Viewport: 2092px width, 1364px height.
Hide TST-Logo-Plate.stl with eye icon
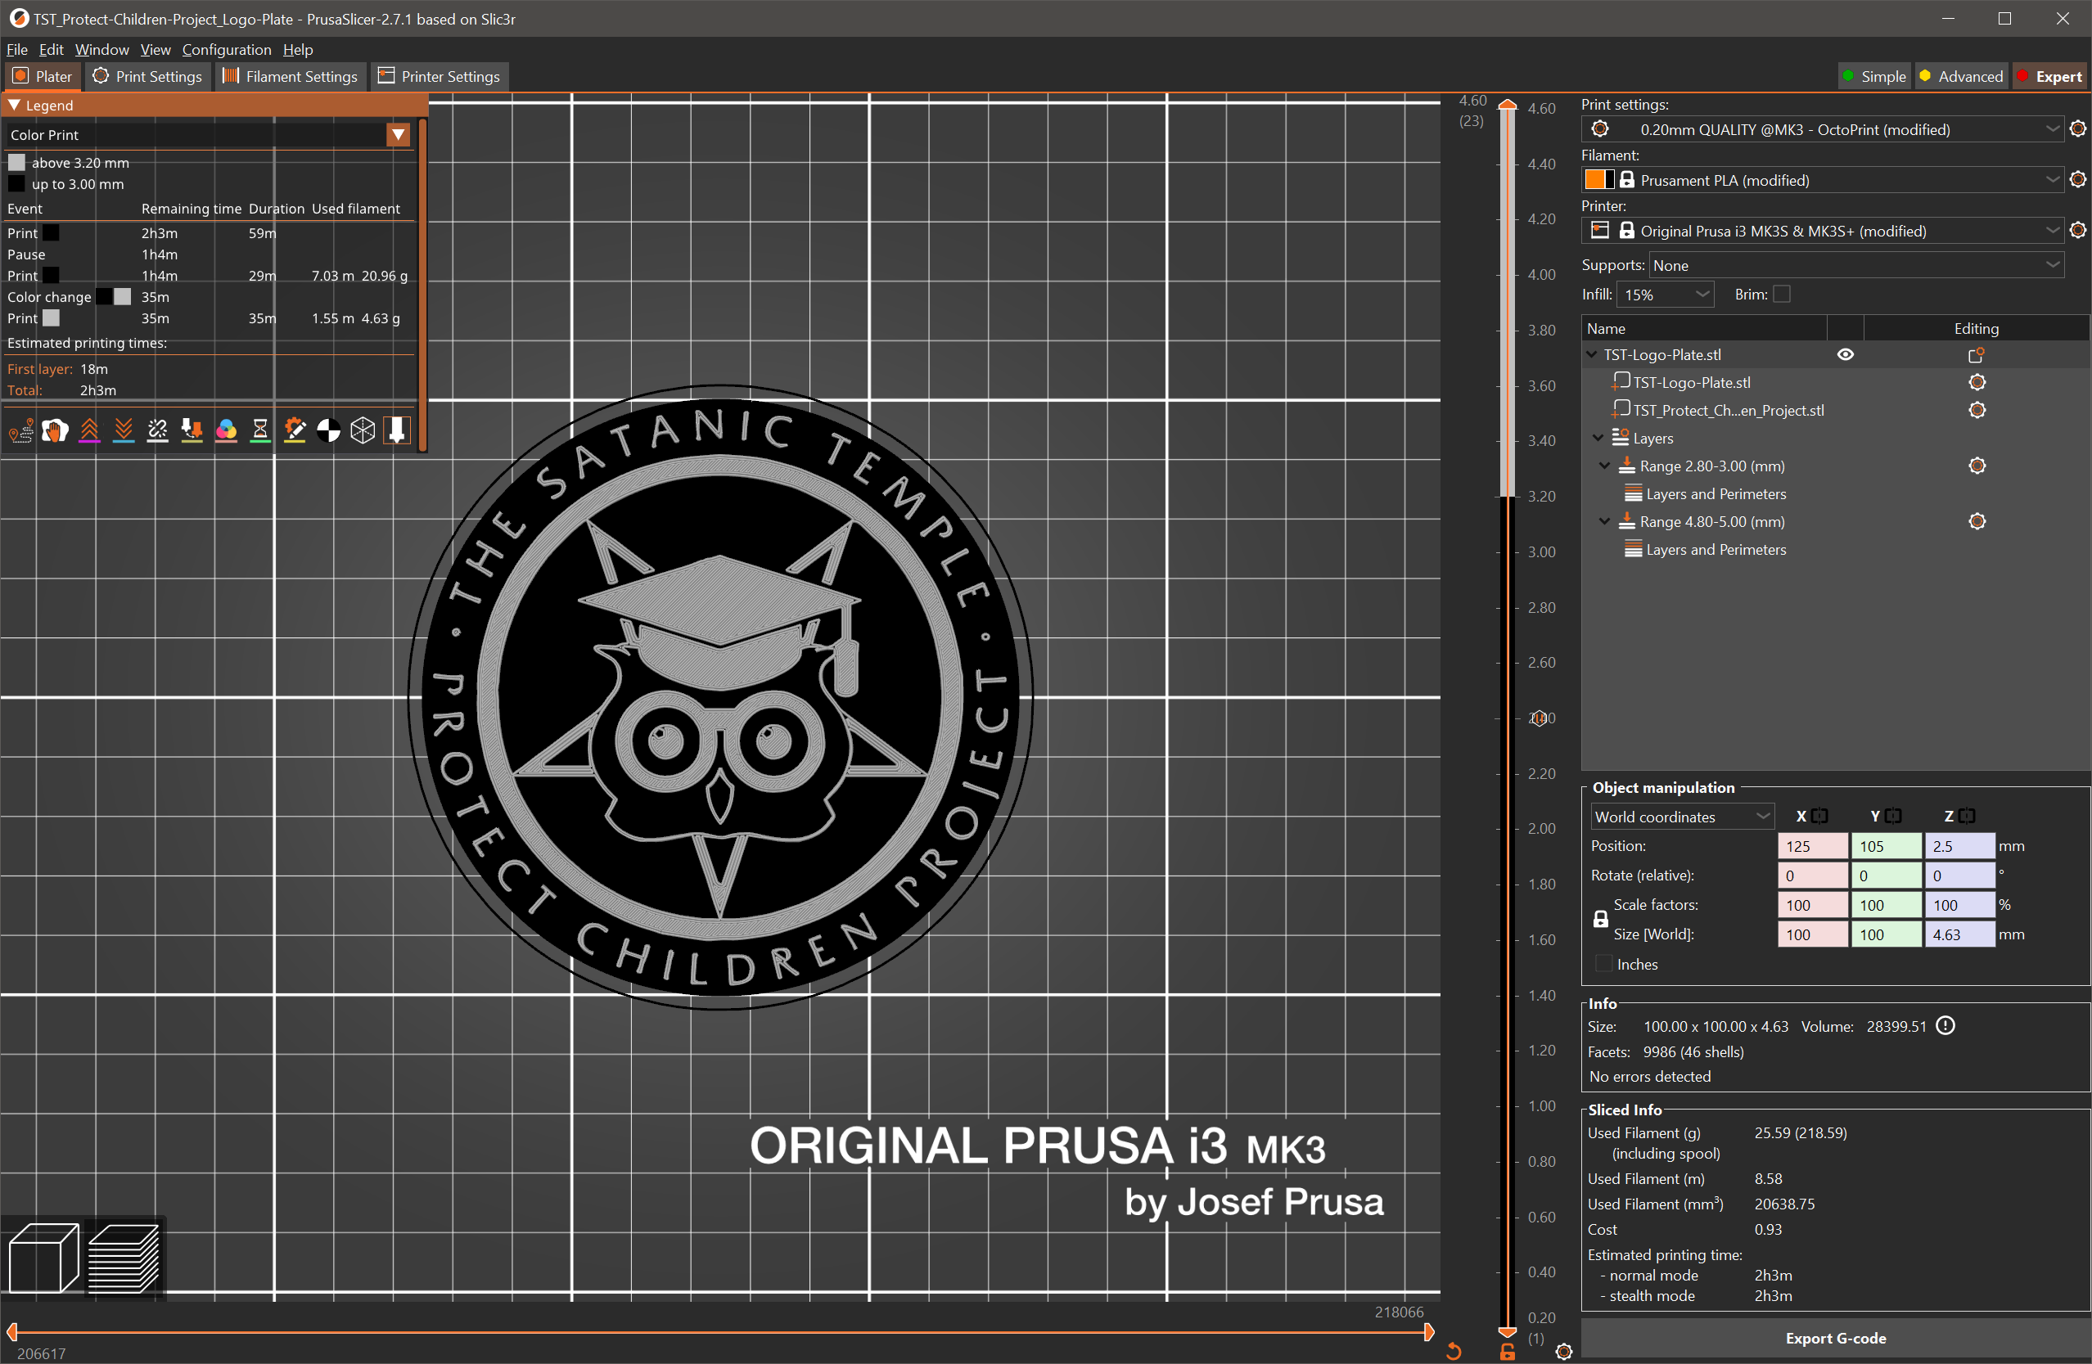pyautogui.click(x=1845, y=354)
